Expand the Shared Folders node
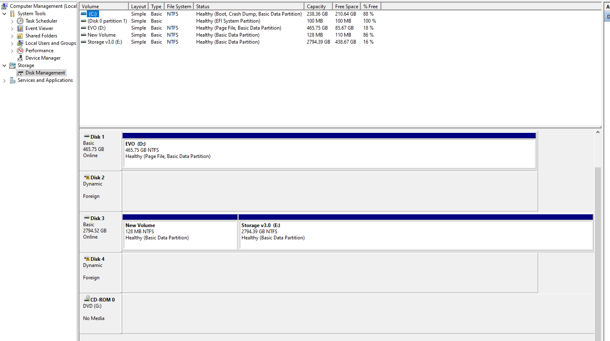Screen dimensions: 610x341 coord(12,36)
